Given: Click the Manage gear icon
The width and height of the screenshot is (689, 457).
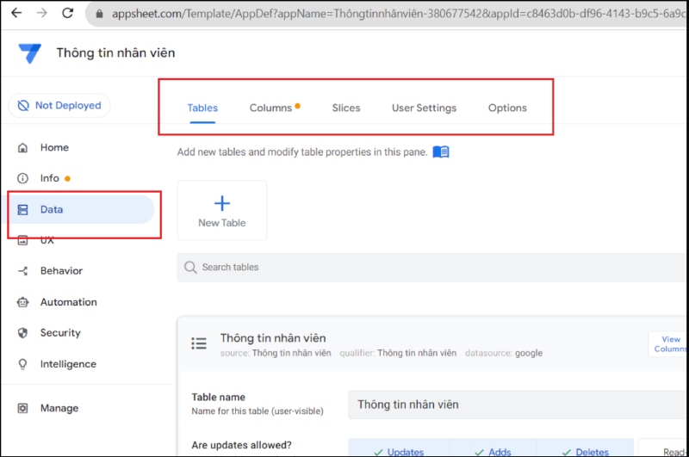Looking at the screenshot, I should 22,408.
